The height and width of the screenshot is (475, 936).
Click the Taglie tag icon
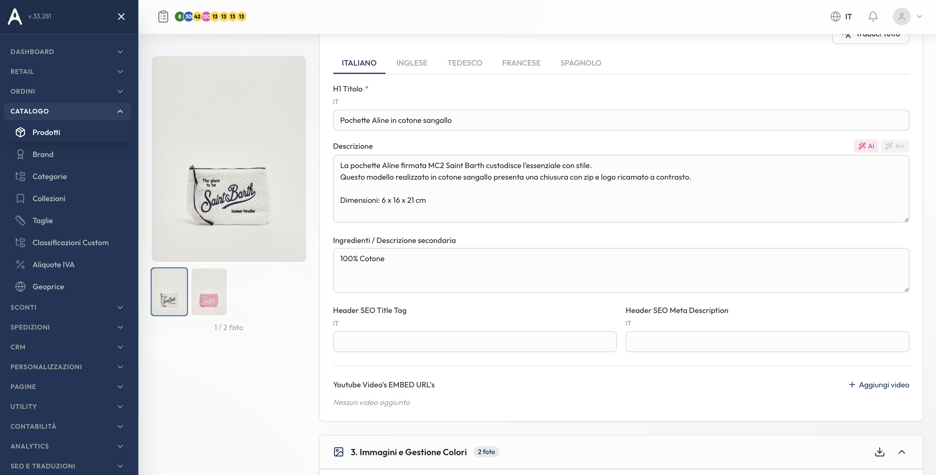coord(20,220)
